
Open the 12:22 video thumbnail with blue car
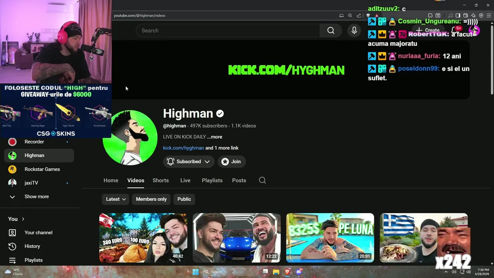coord(237,238)
